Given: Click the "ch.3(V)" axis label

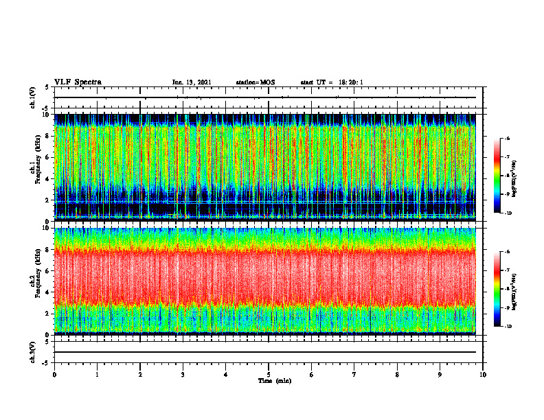Looking at the screenshot, I should coord(33,352).
